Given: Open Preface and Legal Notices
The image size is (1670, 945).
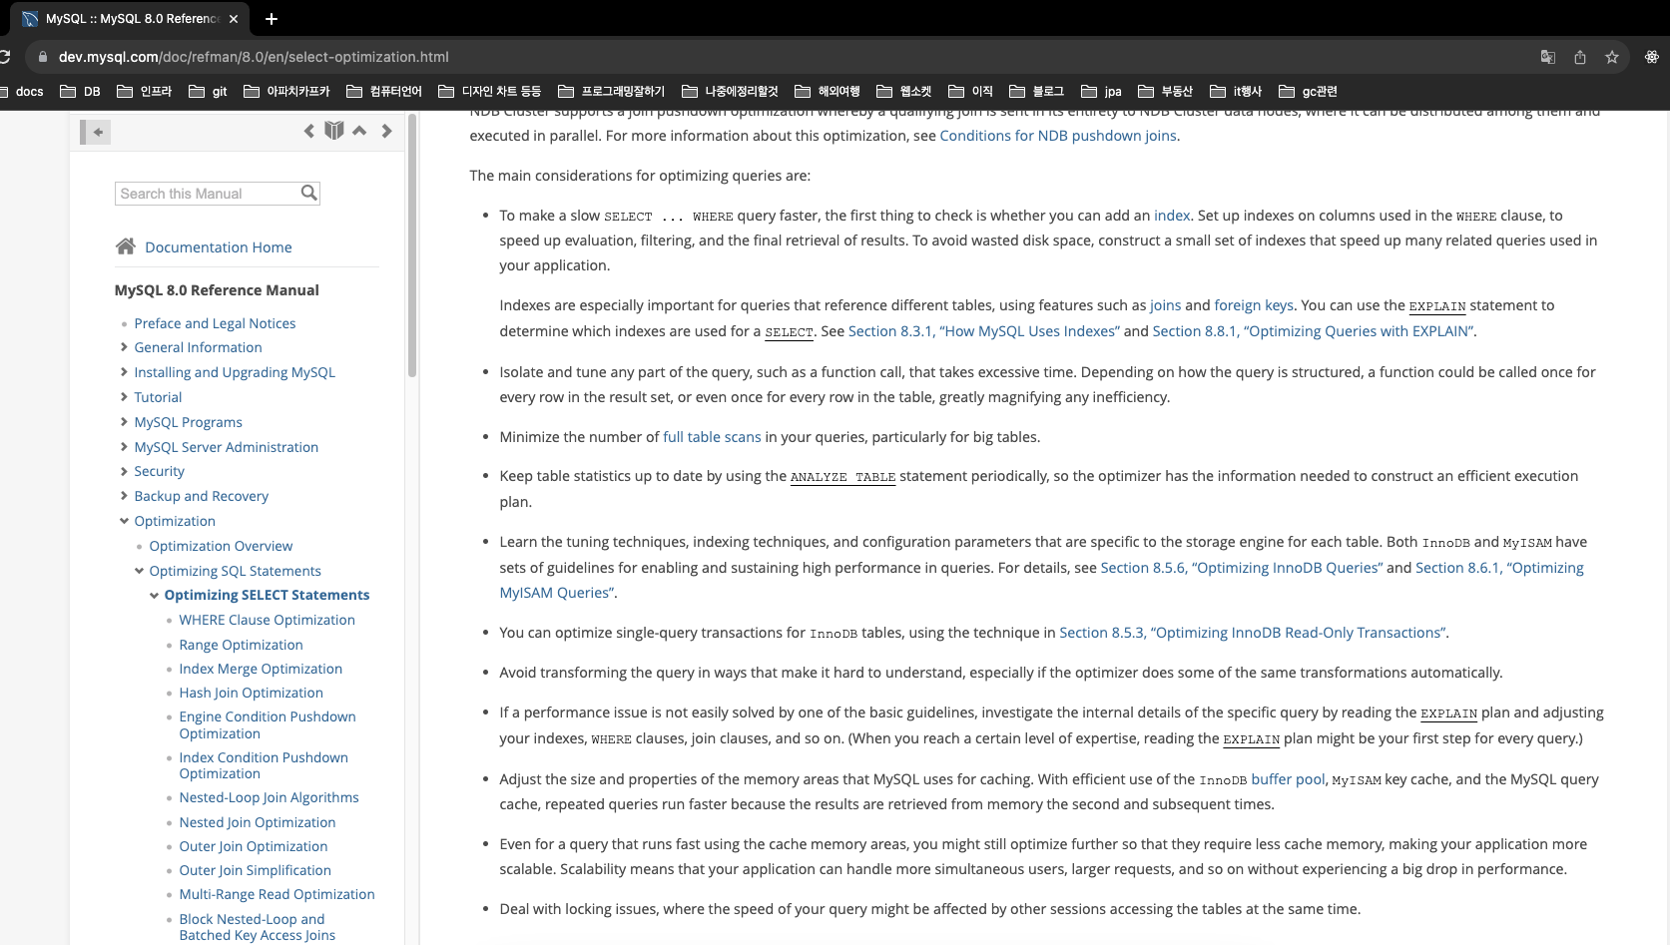Looking at the screenshot, I should [x=215, y=323].
